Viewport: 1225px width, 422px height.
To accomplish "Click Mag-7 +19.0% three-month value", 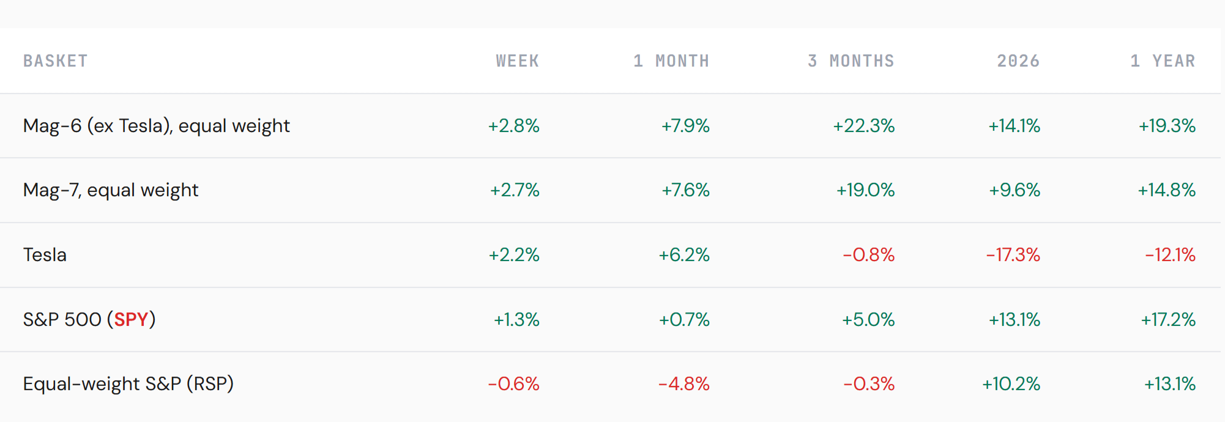I will click(866, 190).
